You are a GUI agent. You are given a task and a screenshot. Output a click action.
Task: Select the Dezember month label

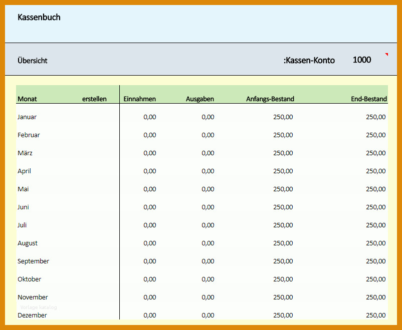click(x=32, y=315)
